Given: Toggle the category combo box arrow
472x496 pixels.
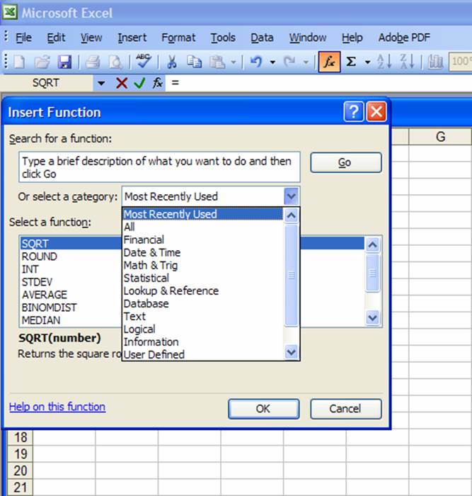Looking at the screenshot, I should pyautogui.click(x=292, y=196).
